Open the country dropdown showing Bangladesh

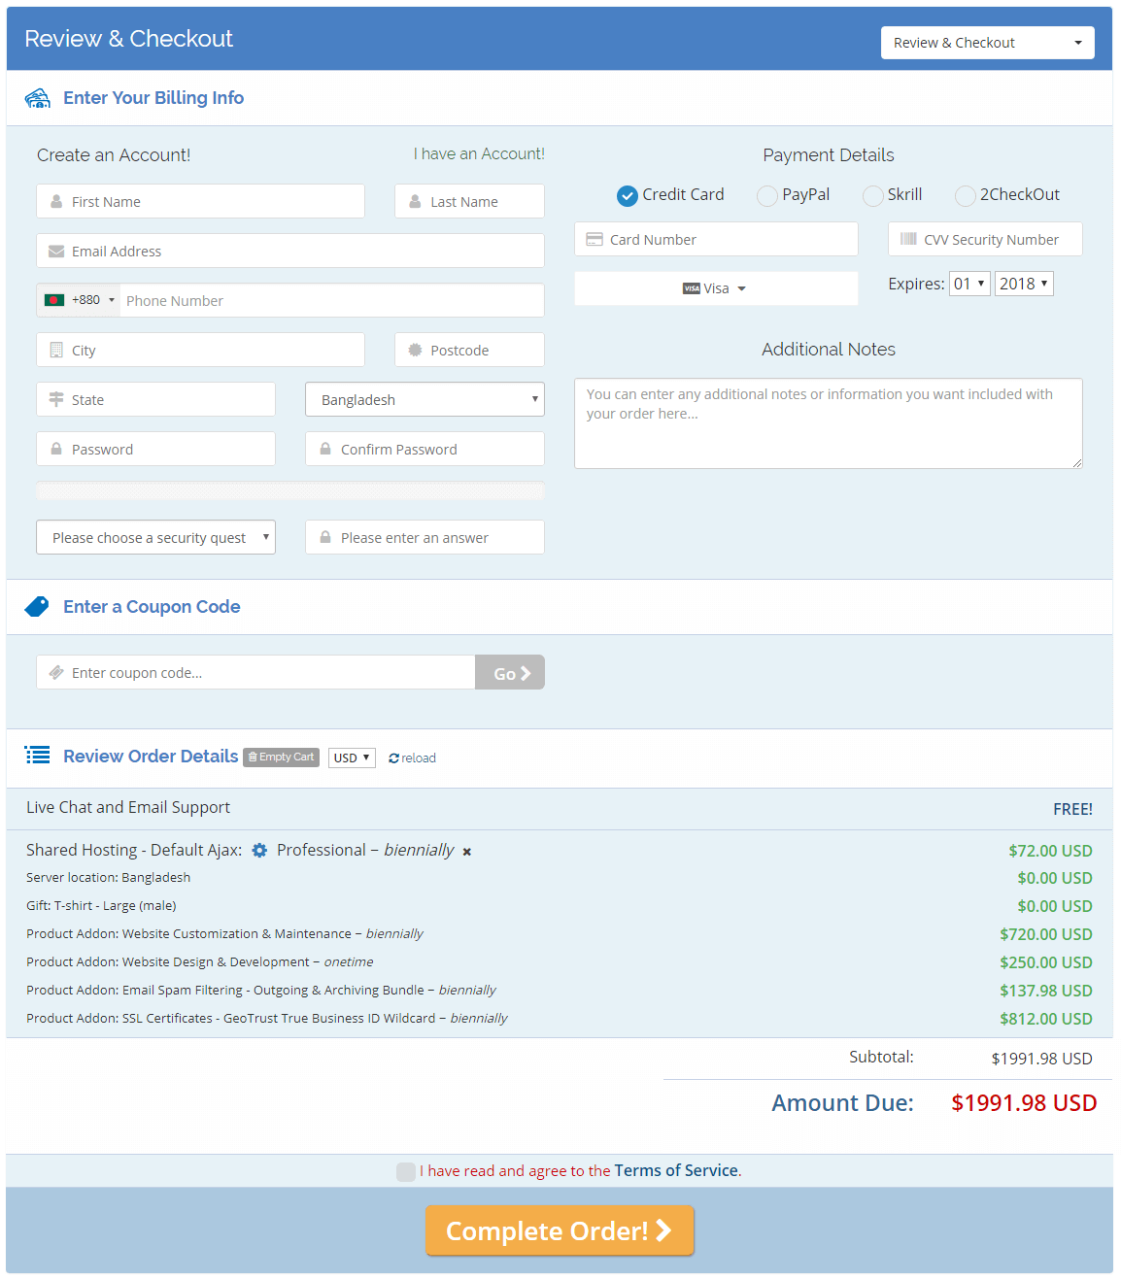425,399
